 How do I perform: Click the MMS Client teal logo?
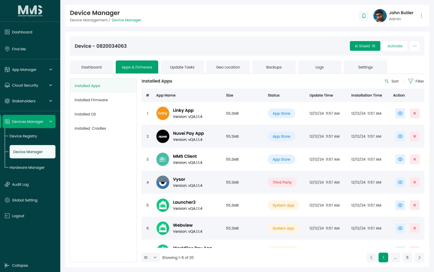point(163,159)
